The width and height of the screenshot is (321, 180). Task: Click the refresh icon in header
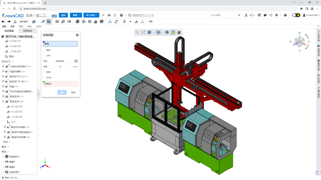[x=115, y=15]
